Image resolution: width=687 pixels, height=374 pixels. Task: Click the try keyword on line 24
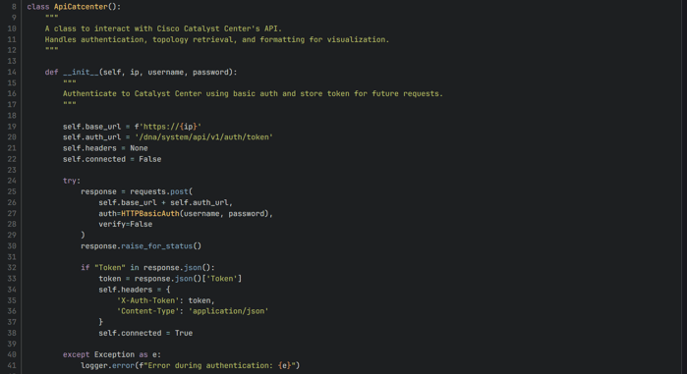72,181
